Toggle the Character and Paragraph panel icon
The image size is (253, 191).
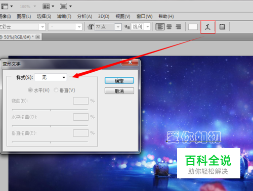222,27
